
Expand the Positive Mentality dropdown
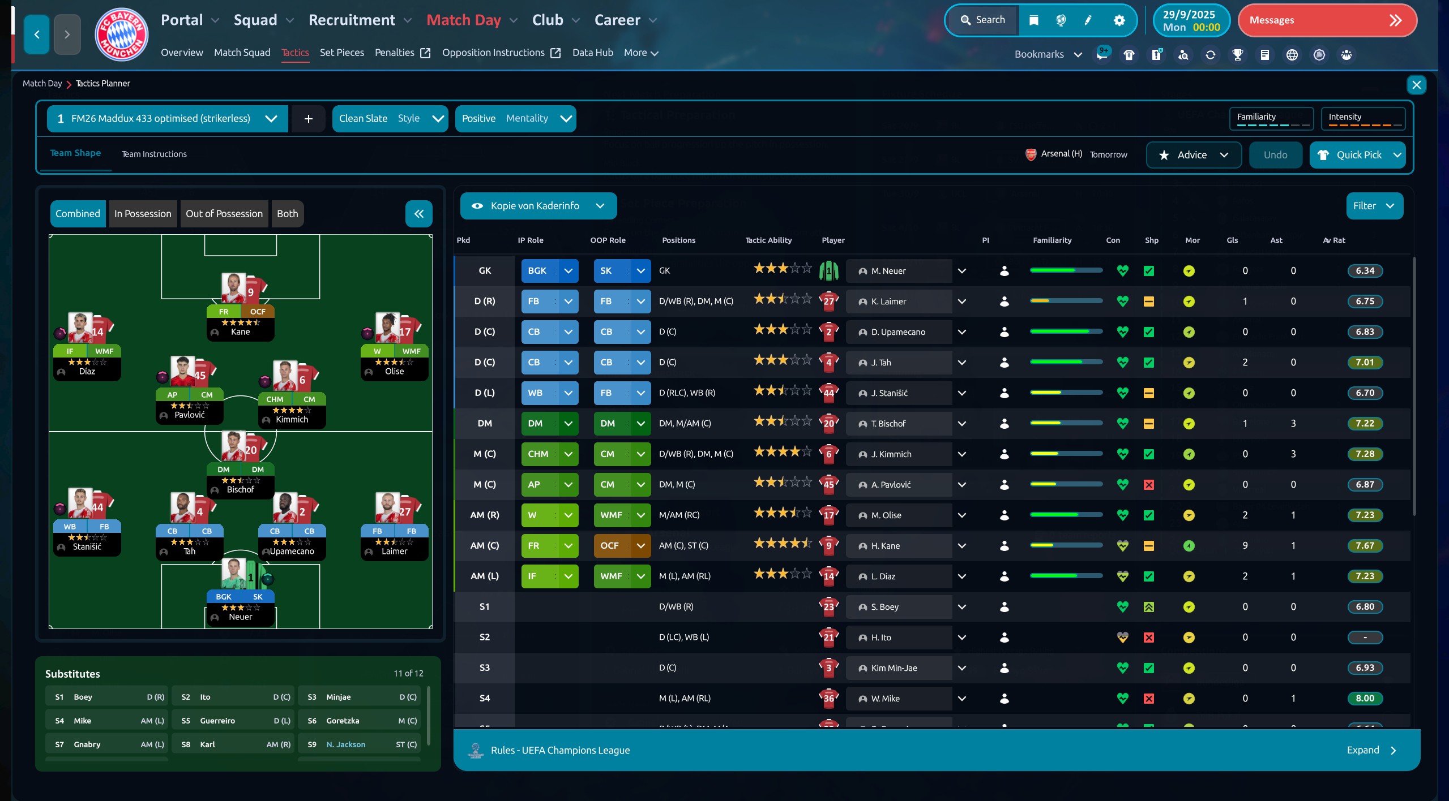pyautogui.click(x=566, y=118)
